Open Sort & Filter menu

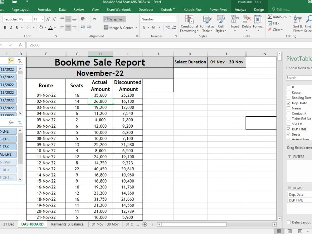pos(298,24)
